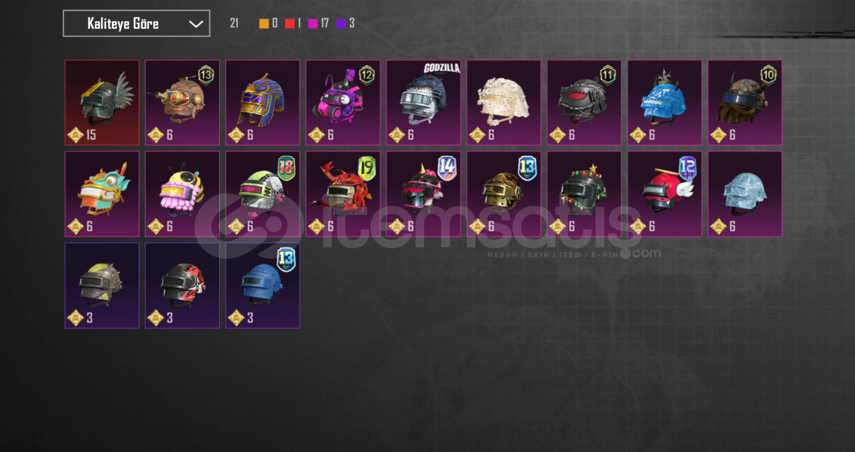Select the winged helmet with 15 points
The width and height of the screenshot is (855, 452).
[x=102, y=103]
